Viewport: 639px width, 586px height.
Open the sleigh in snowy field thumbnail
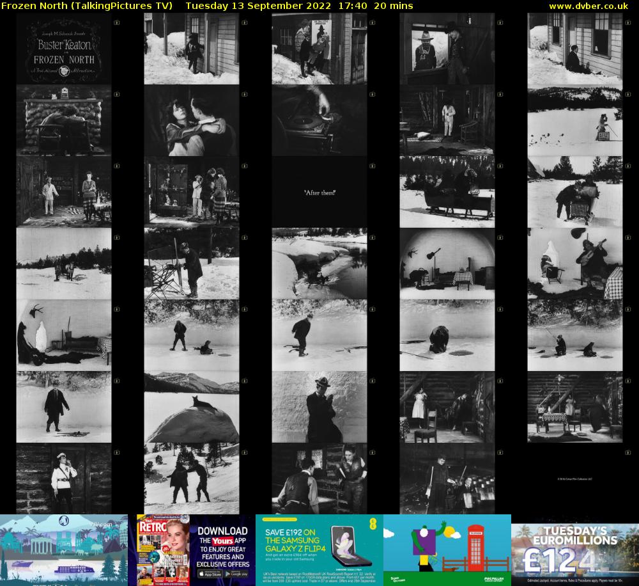(447, 192)
